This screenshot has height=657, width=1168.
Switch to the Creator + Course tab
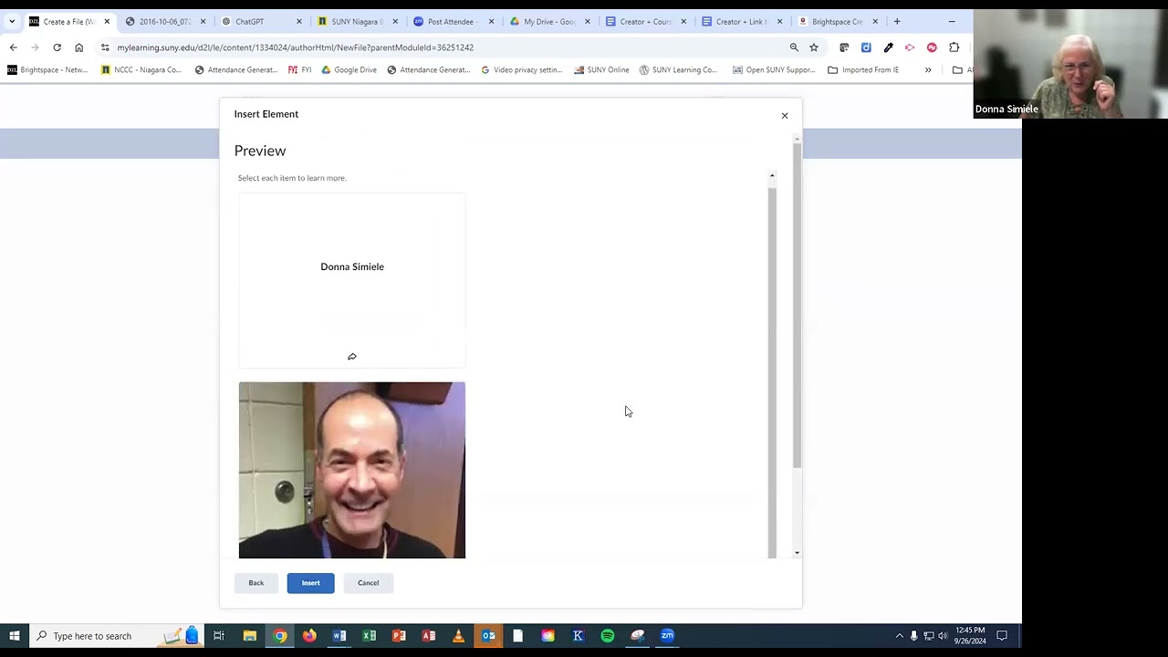[x=644, y=21]
